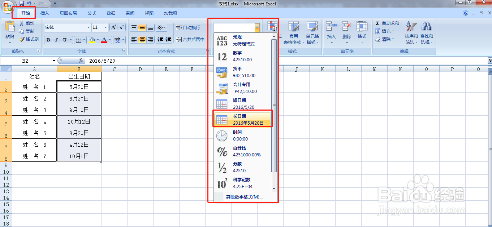Choose 分数 fraction format
The width and height of the screenshot is (492, 227).
(243, 167)
